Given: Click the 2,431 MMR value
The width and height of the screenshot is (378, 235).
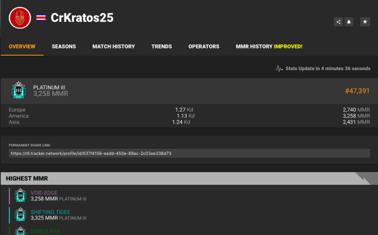Looking at the screenshot, I should click(x=356, y=122).
